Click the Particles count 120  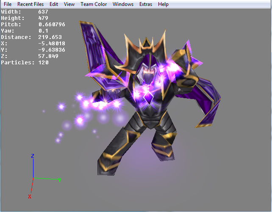point(43,63)
